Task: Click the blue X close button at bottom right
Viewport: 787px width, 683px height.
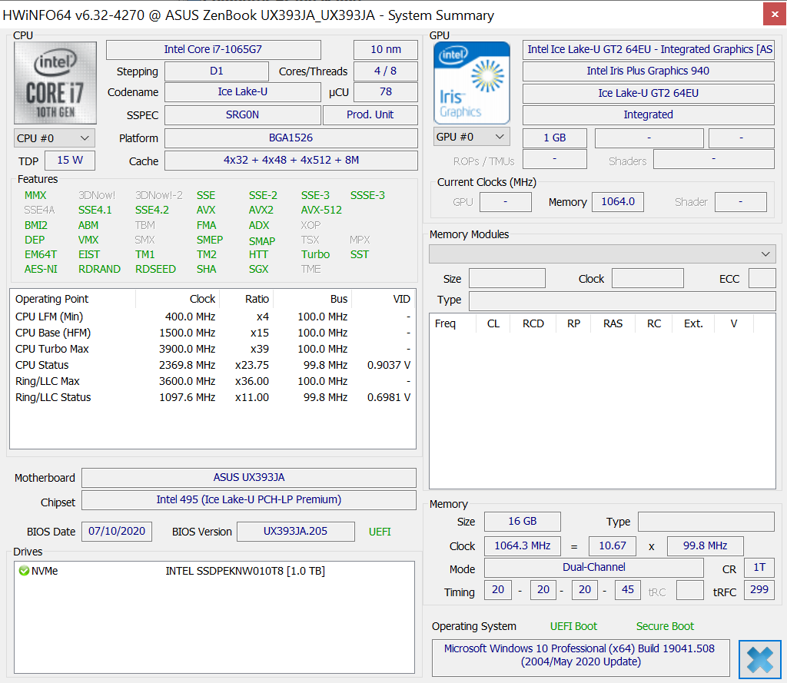Action: (x=760, y=659)
